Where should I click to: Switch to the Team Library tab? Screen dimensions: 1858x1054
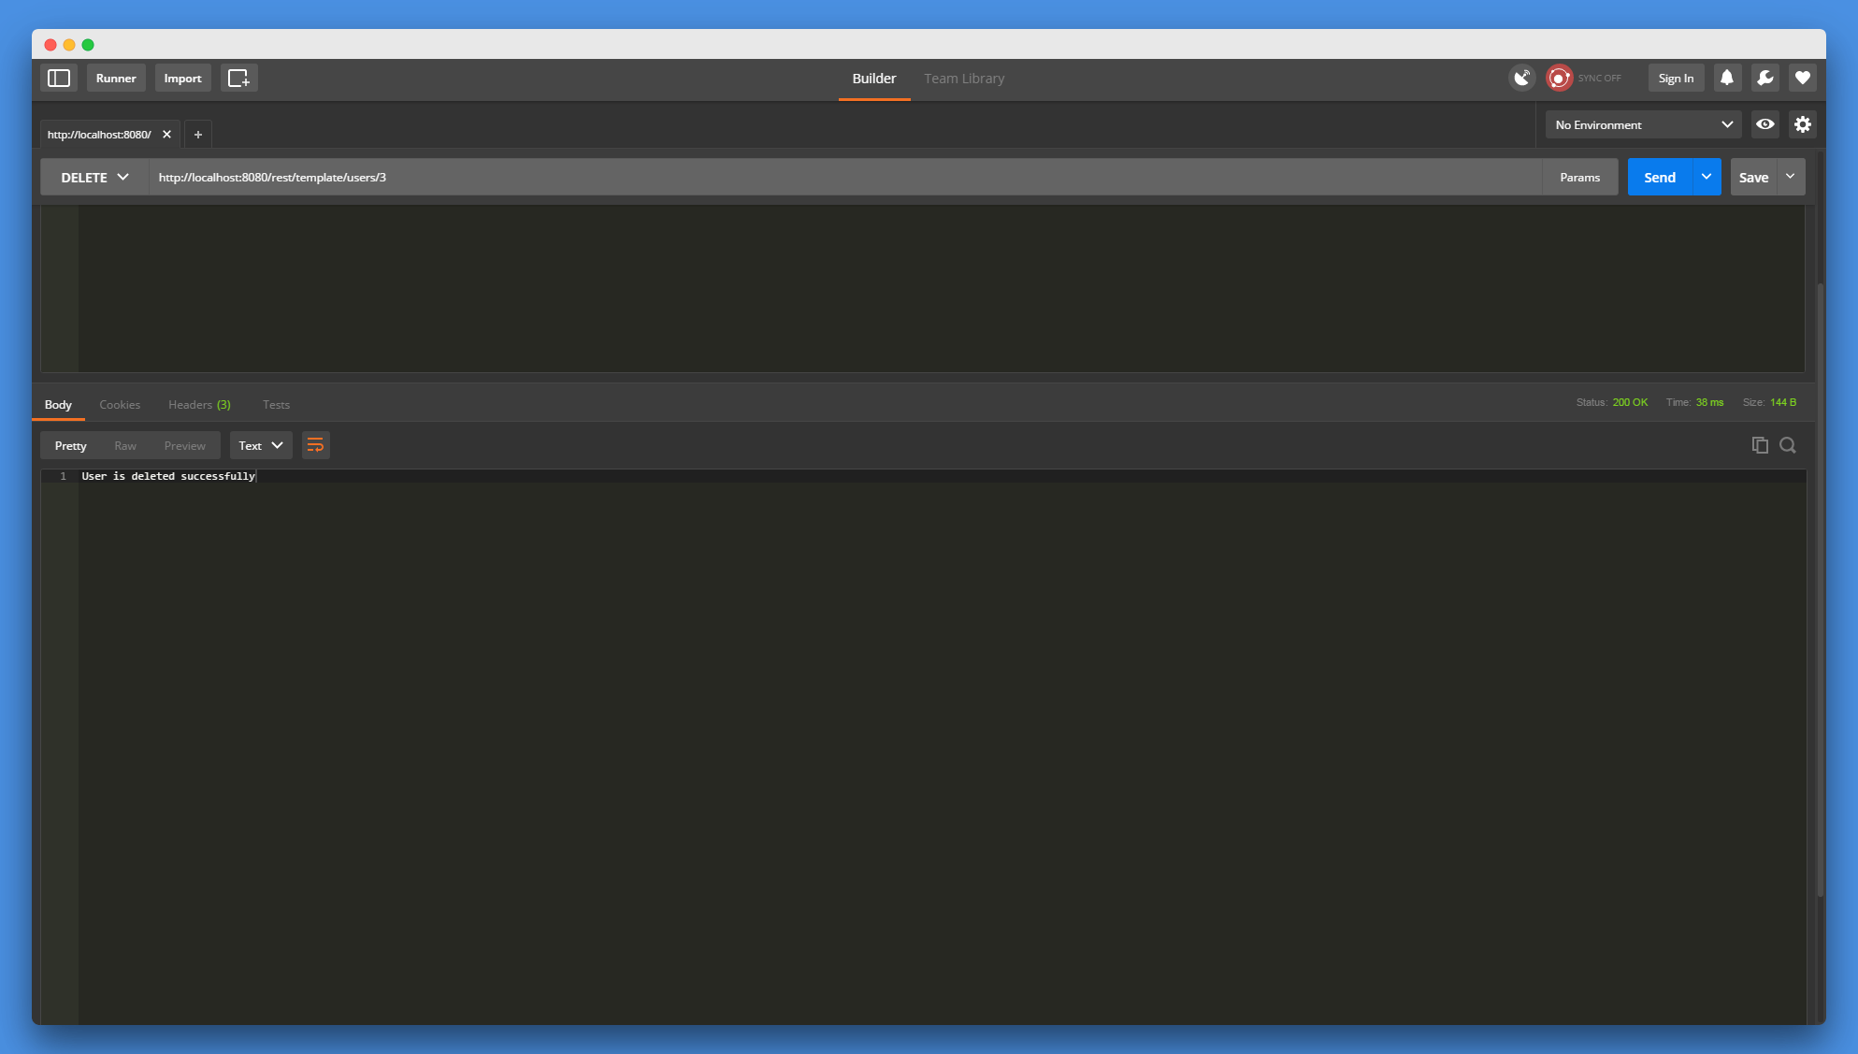964,79
